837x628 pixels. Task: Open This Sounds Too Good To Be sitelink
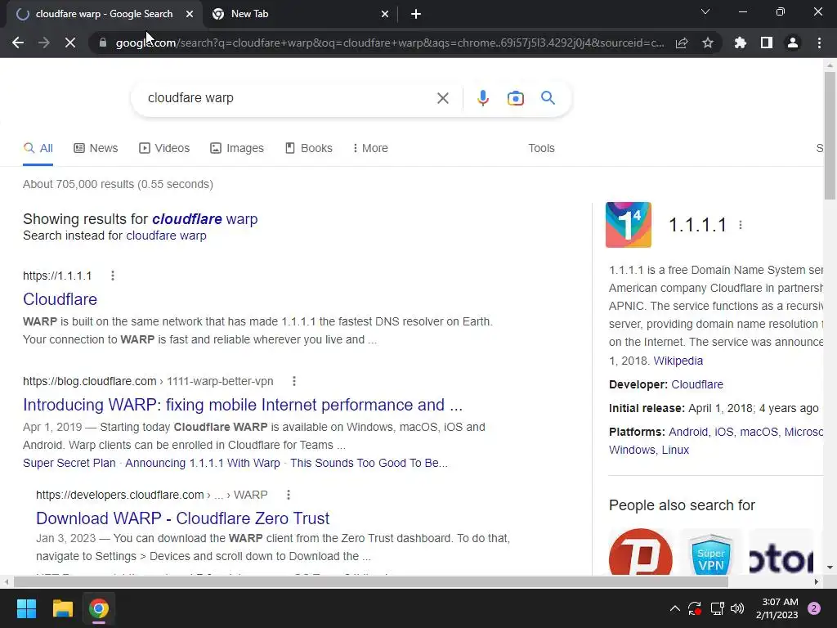[x=369, y=463]
